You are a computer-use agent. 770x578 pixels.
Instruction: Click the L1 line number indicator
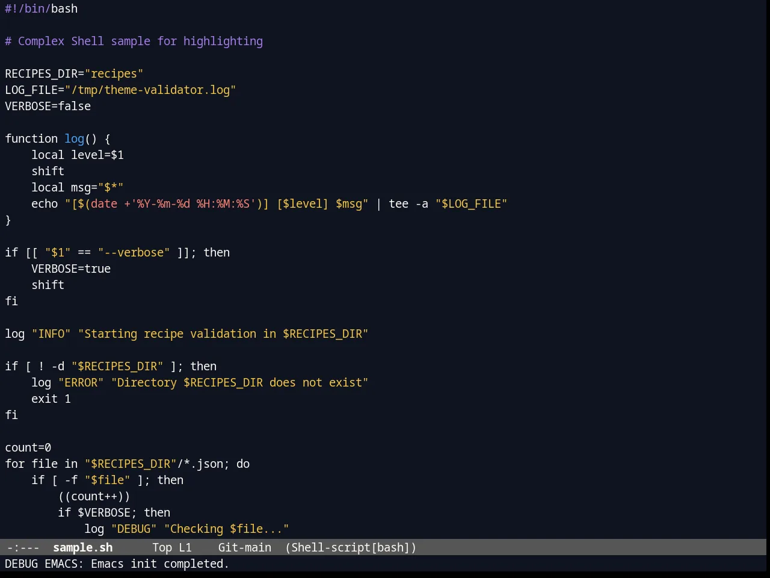[x=185, y=547]
